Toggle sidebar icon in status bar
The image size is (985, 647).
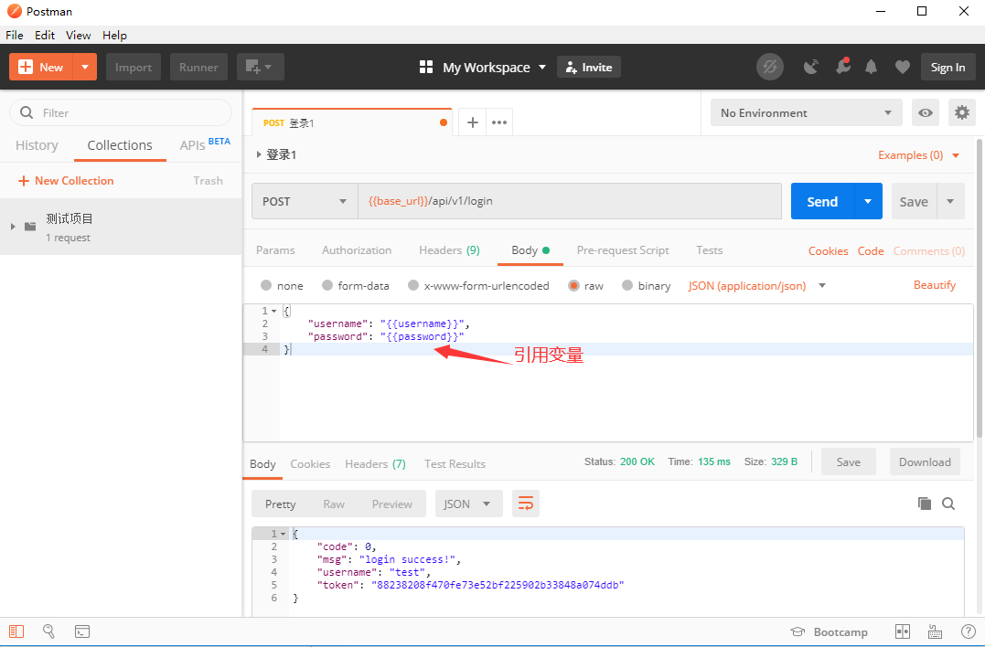[x=16, y=631]
